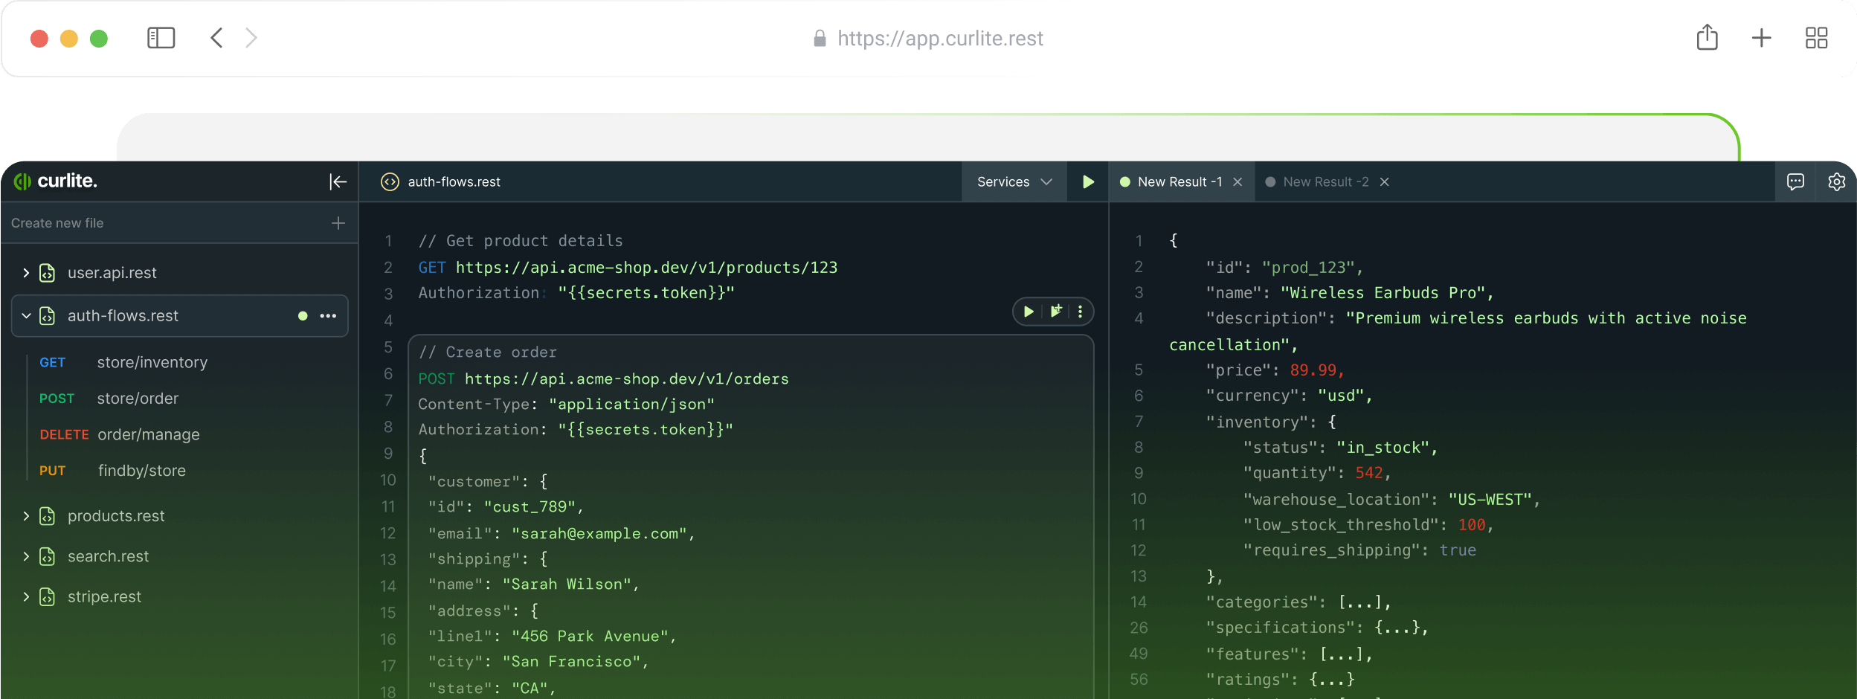Run the Create order request block

tap(1027, 312)
